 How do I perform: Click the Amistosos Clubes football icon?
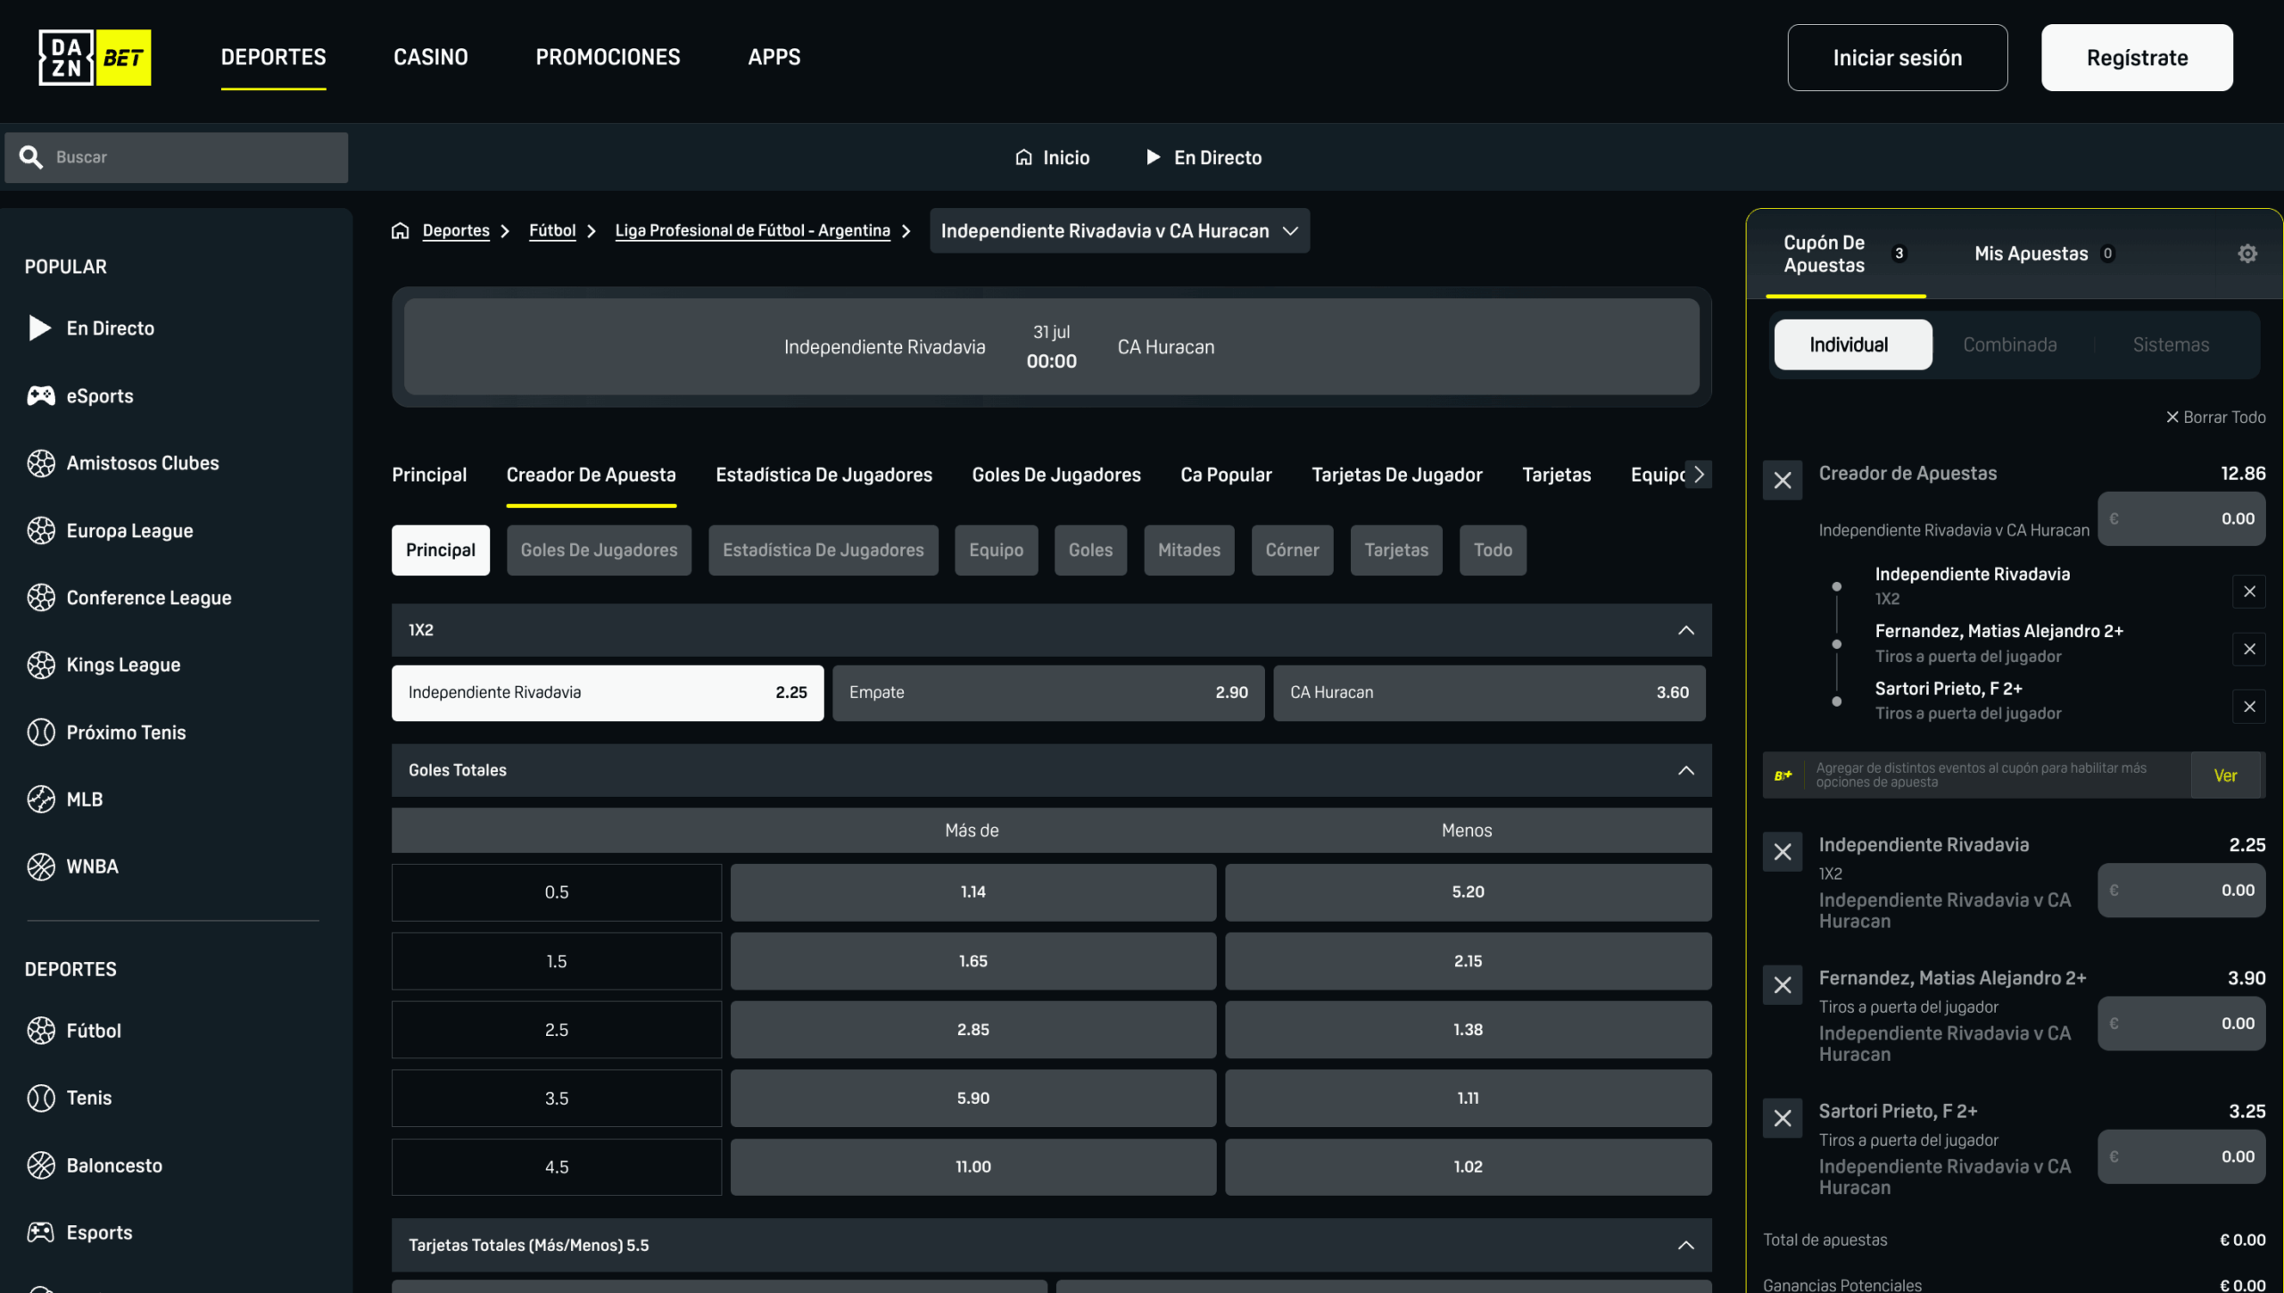(40, 463)
